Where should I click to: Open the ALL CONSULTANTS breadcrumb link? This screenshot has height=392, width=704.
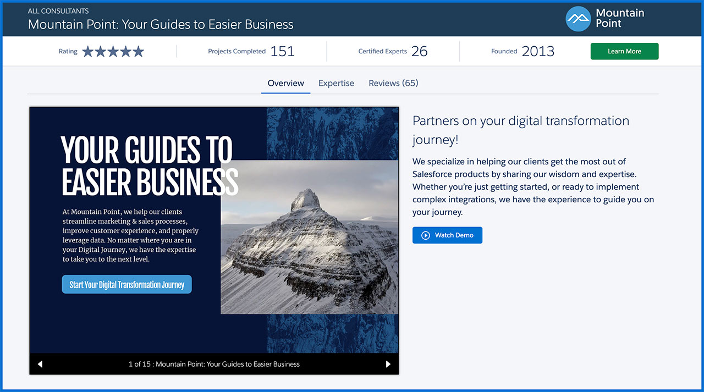[58, 11]
